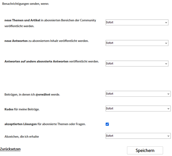Click the 'Kudos für meine Beiträge' label
The height and width of the screenshot is (156, 172).
[x=22, y=109]
